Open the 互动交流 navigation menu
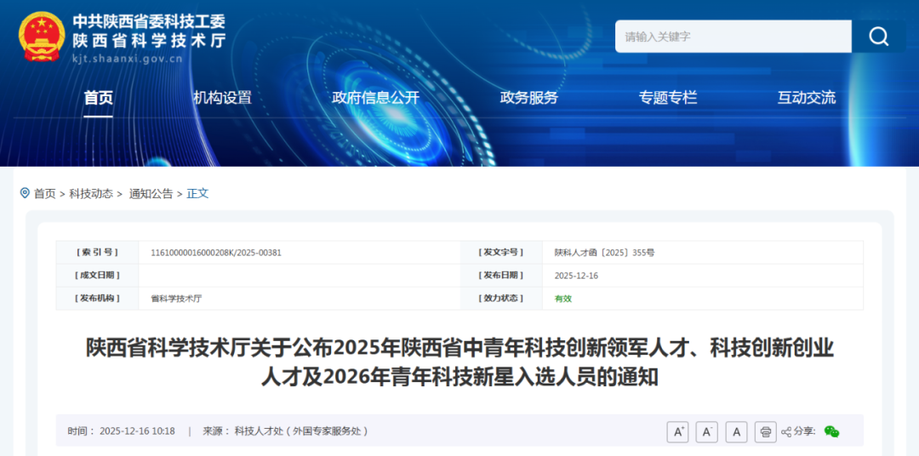Viewport: 919px width, 456px height. tap(807, 98)
